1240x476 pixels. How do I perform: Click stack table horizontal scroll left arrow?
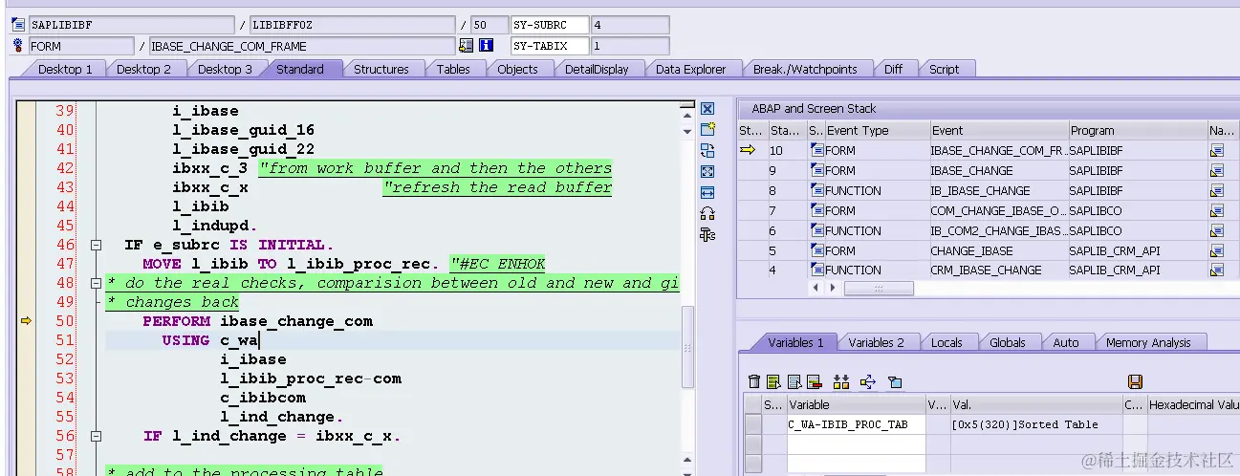click(816, 287)
